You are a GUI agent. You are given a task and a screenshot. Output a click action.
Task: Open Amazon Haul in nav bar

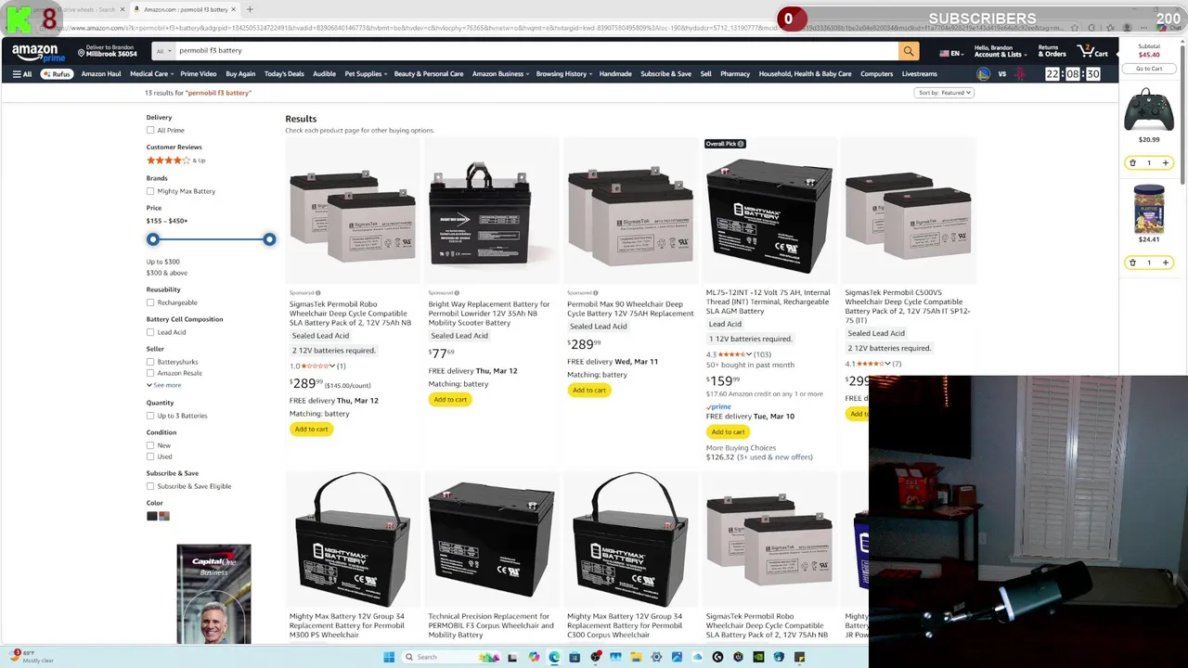(101, 74)
